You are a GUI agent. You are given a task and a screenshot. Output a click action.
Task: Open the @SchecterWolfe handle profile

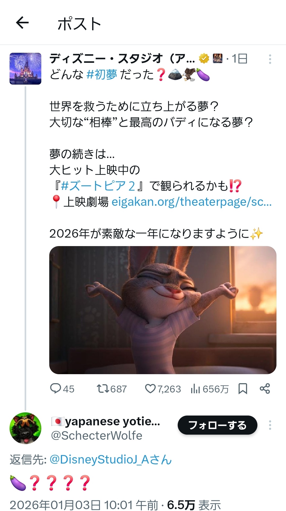pyautogui.click(x=97, y=436)
